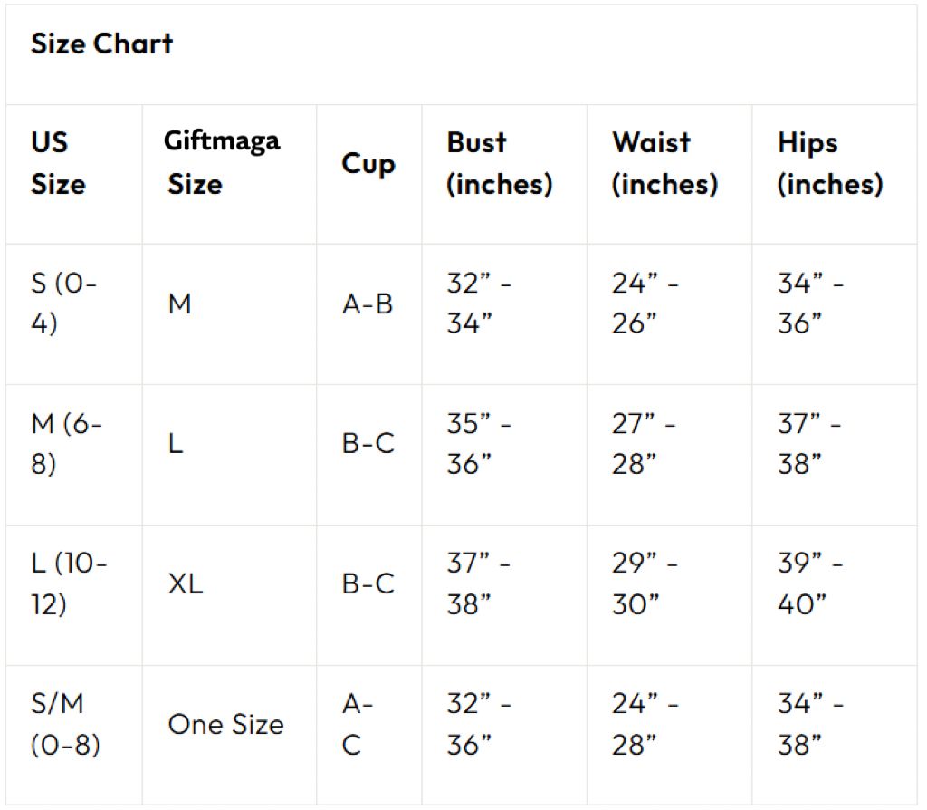The image size is (927, 810).
Task: Select the 39" - 40" hips cell
Action: coord(810,584)
